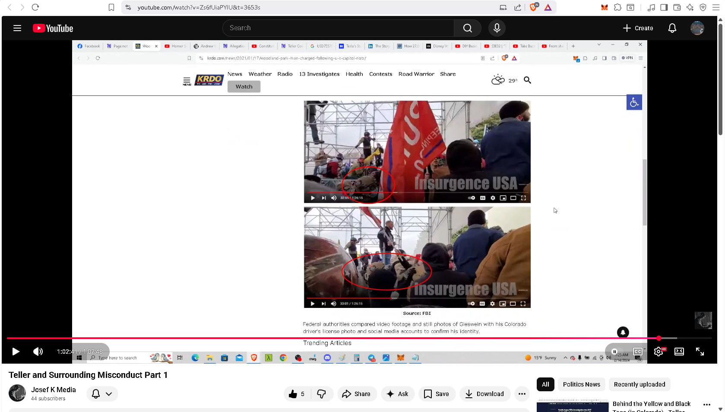Open player settings gear menu
725x412 pixels.
pos(658,352)
